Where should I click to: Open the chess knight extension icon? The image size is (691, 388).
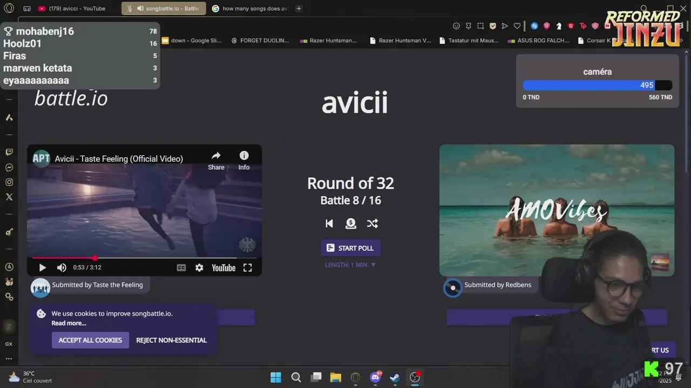[x=559, y=26]
